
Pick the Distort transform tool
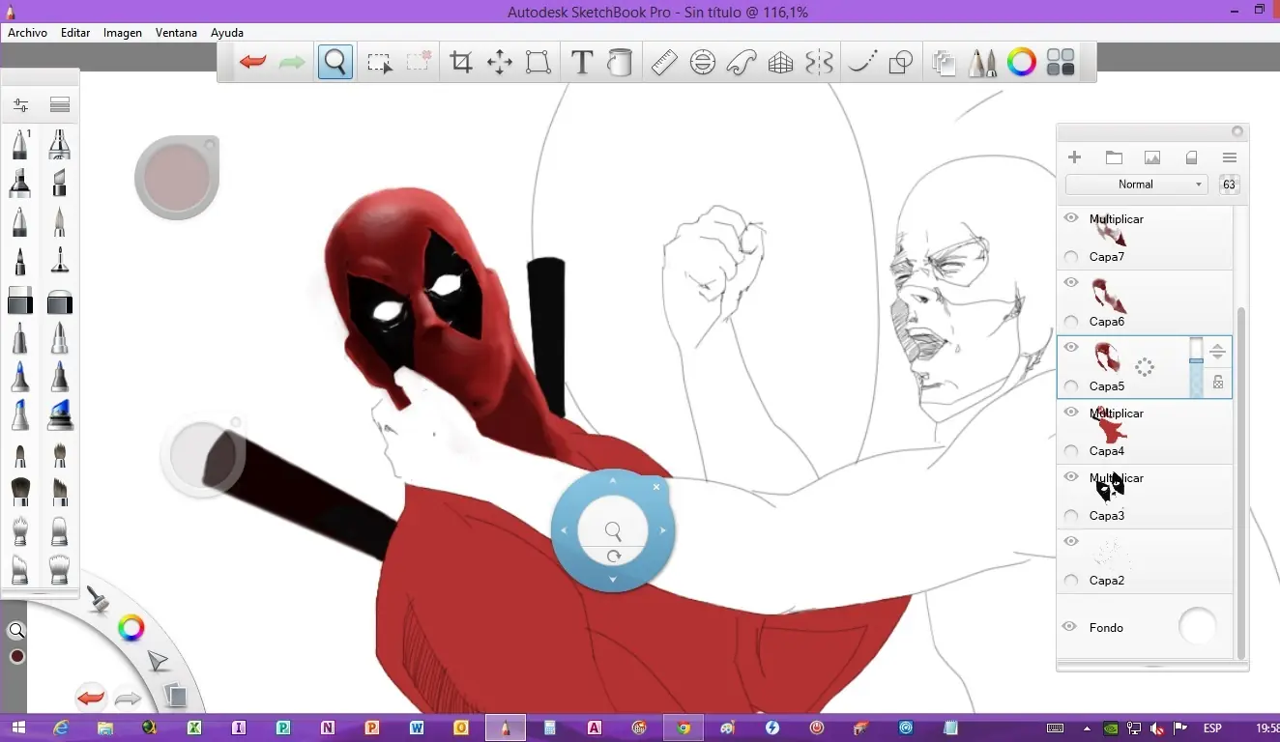click(x=538, y=64)
